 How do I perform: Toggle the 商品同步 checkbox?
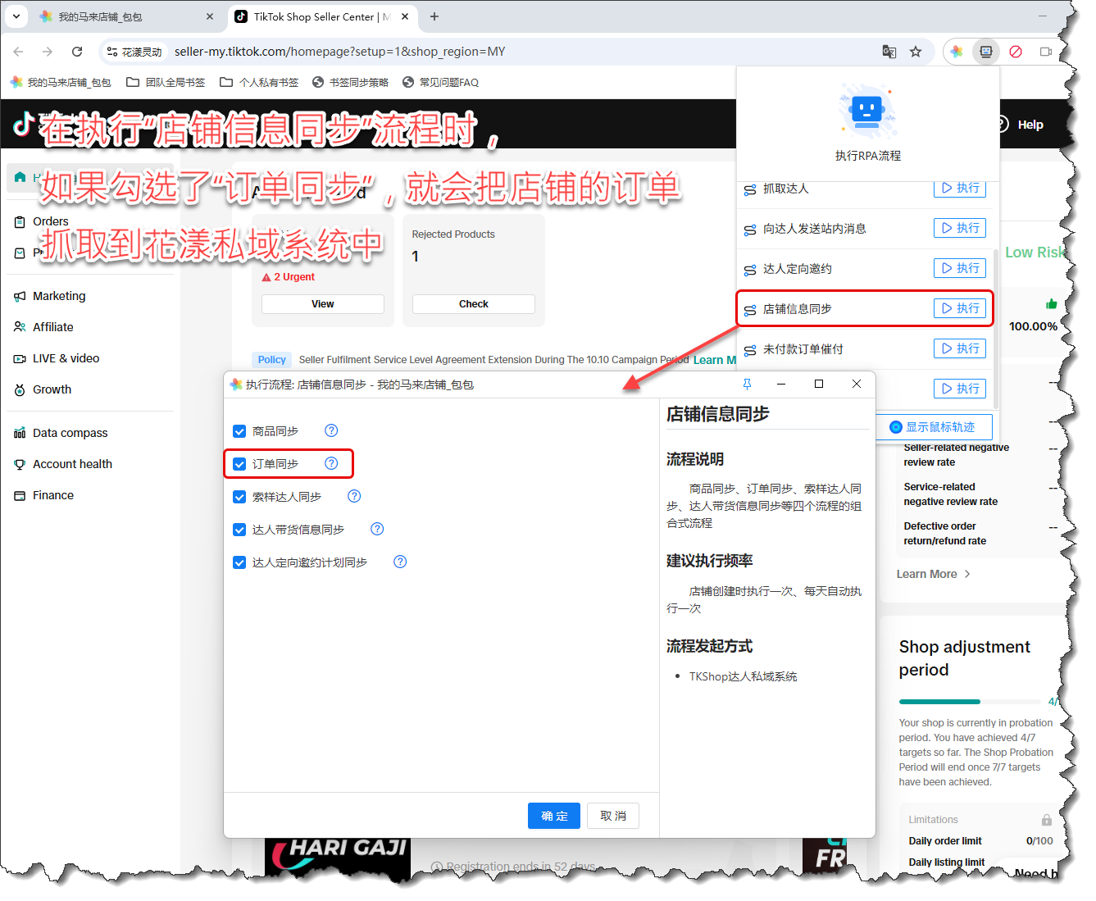[x=239, y=431]
